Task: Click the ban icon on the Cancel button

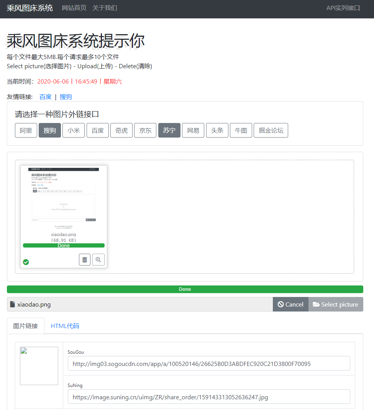Action: [280, 304]
